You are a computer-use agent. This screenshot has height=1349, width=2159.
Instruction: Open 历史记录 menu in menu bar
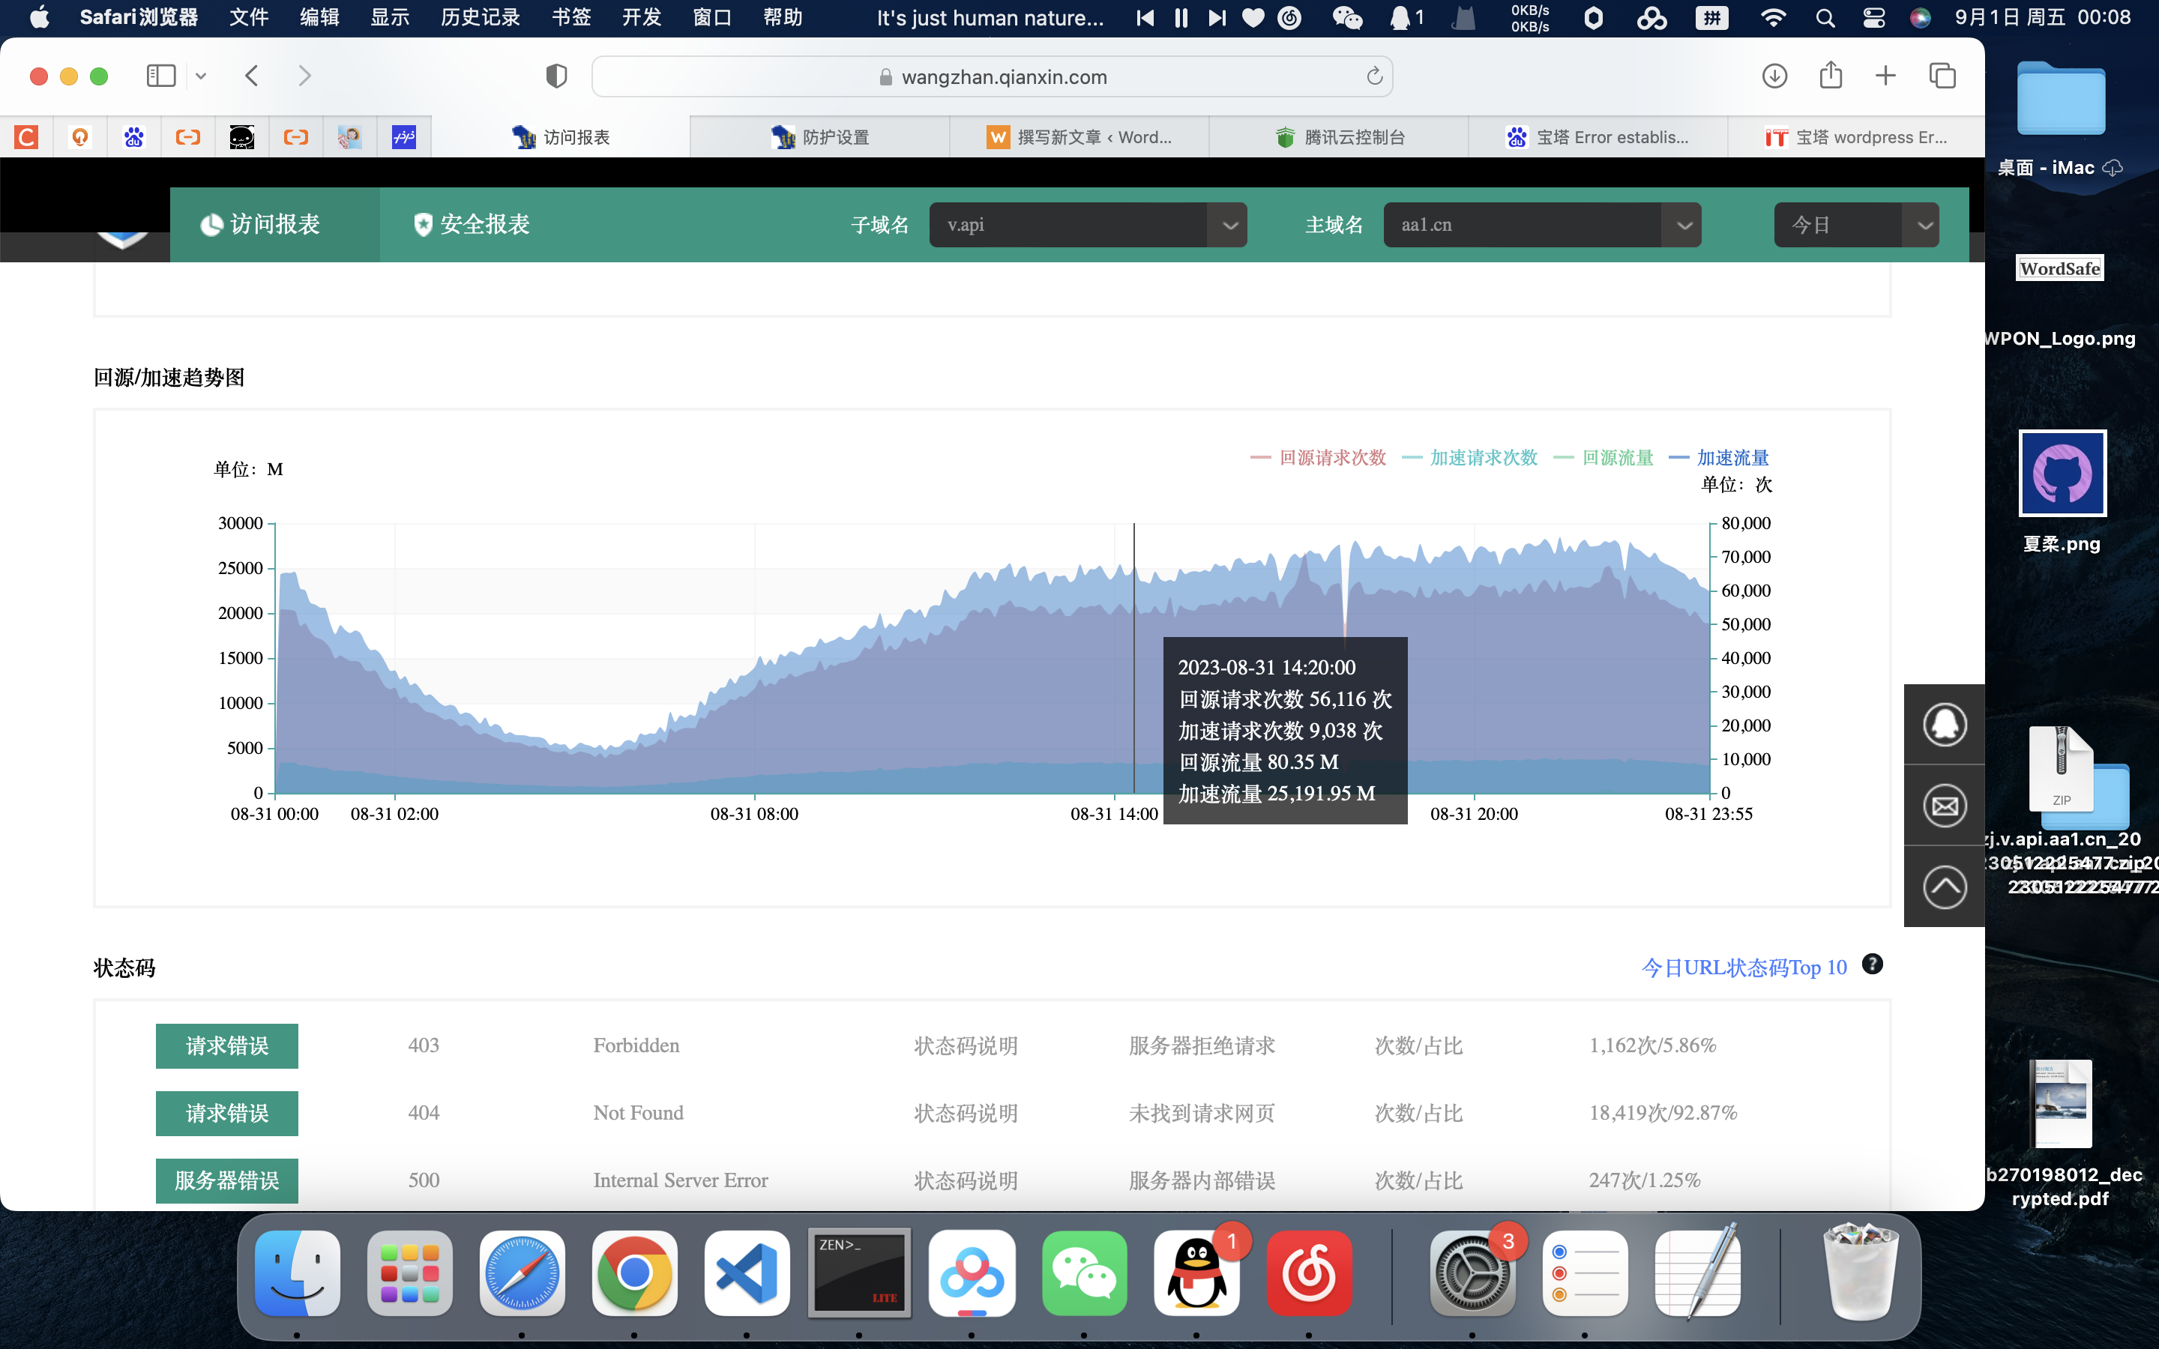[480, 18]
